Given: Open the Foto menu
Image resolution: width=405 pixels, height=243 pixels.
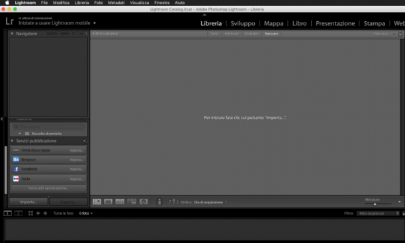Looking at the screenshot, I should click(99, 3).
